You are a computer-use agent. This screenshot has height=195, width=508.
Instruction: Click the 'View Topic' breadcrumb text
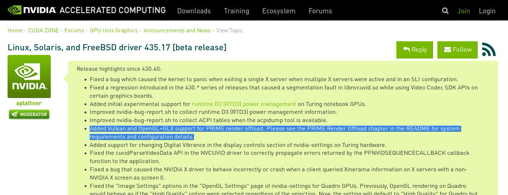pos(229,30)
